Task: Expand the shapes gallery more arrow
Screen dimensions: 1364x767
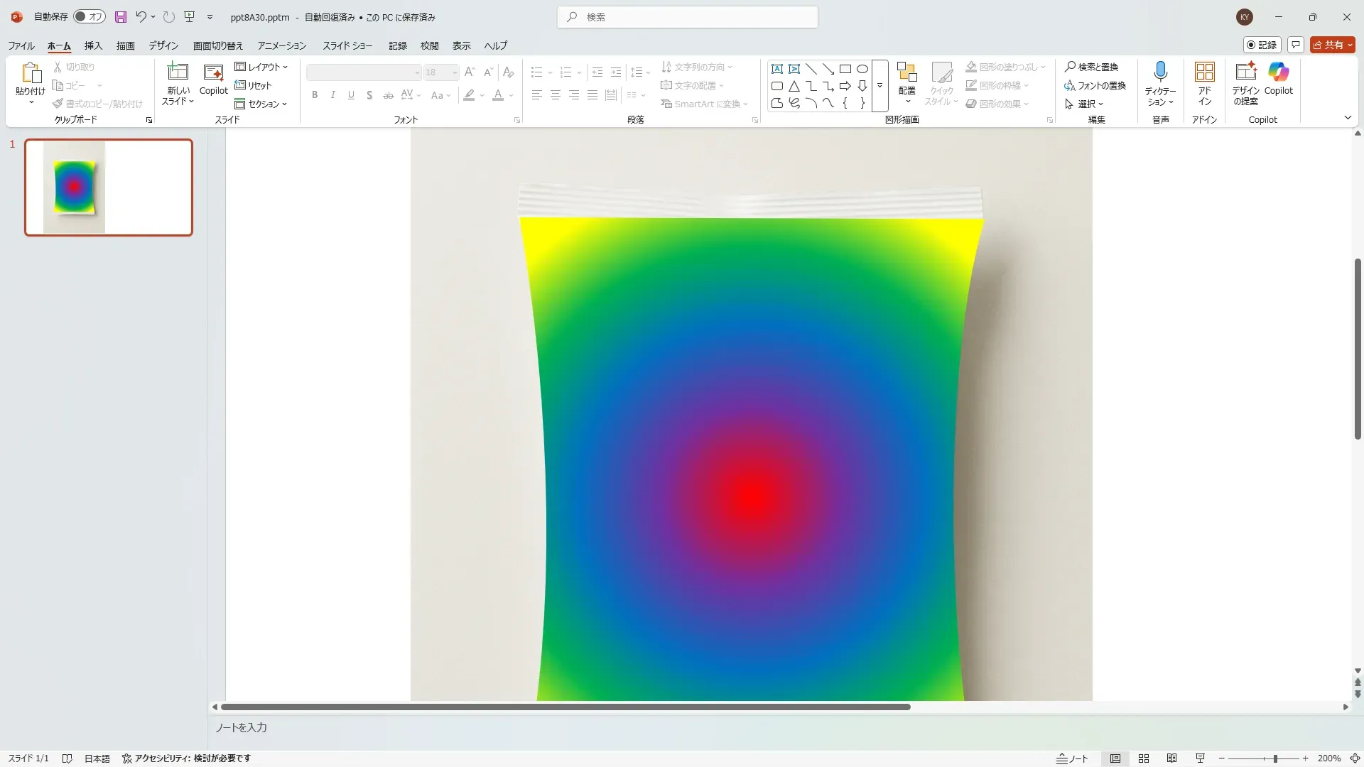Action: point(879,86)
